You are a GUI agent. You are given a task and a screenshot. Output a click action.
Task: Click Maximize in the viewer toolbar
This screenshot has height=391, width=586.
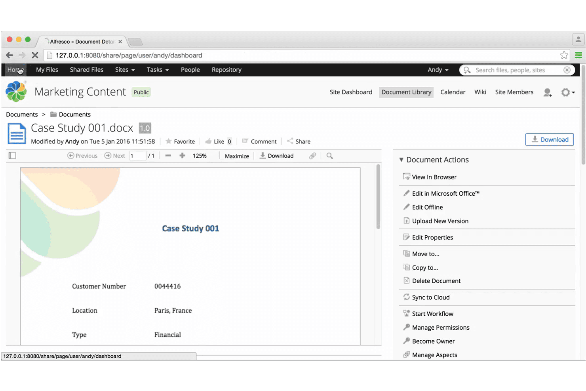237,156
